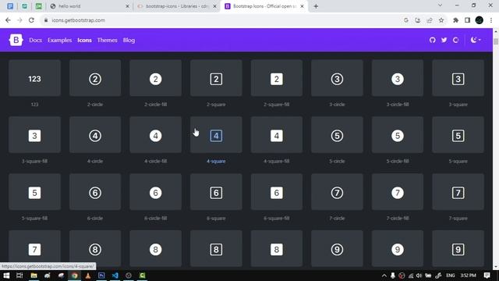Open the Examples navigation link
This screenshot has width=499, height=281.
click(x=59, y=40)
